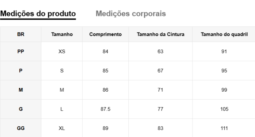Click the waist value 77
The height and width of the screenshot is (137, 255).
[161, 109]
